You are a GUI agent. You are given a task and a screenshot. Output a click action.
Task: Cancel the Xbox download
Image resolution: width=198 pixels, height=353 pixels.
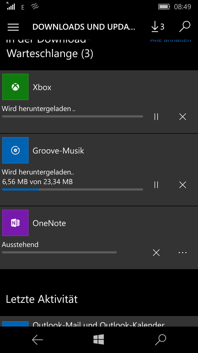183,117
